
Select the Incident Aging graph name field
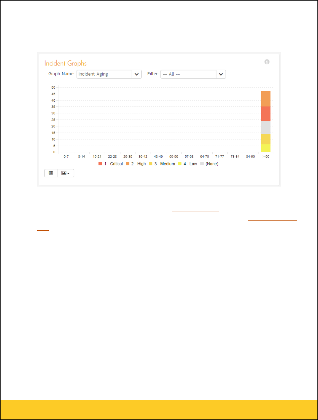104,74
